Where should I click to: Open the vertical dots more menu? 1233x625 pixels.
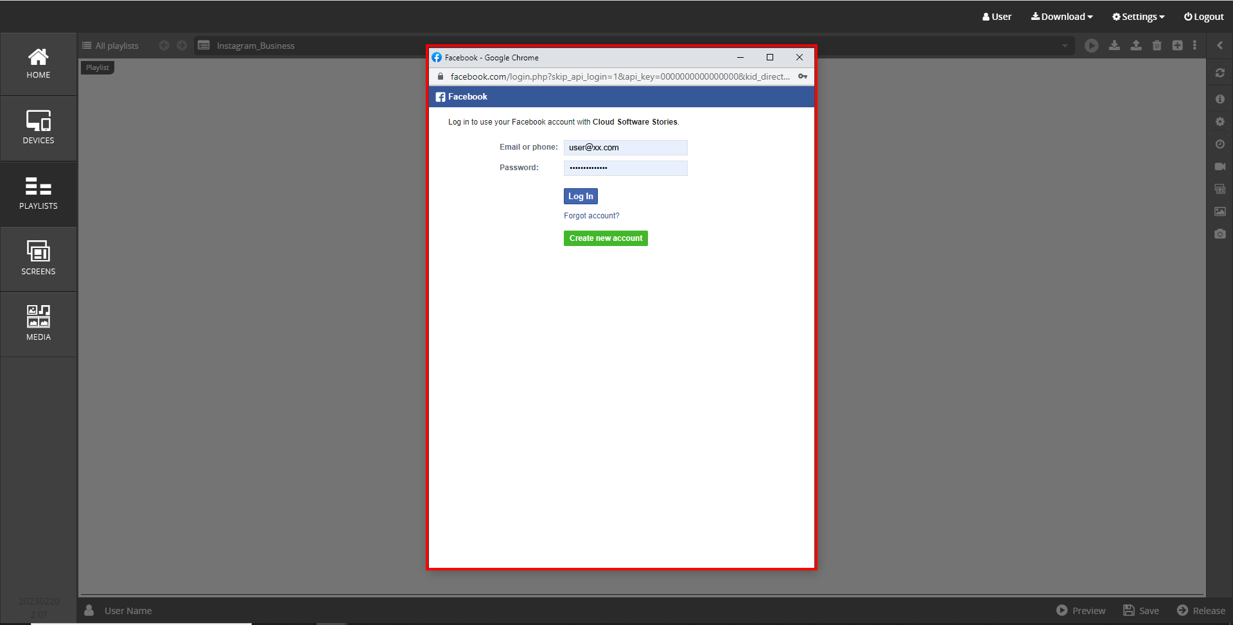[1194, 46]
